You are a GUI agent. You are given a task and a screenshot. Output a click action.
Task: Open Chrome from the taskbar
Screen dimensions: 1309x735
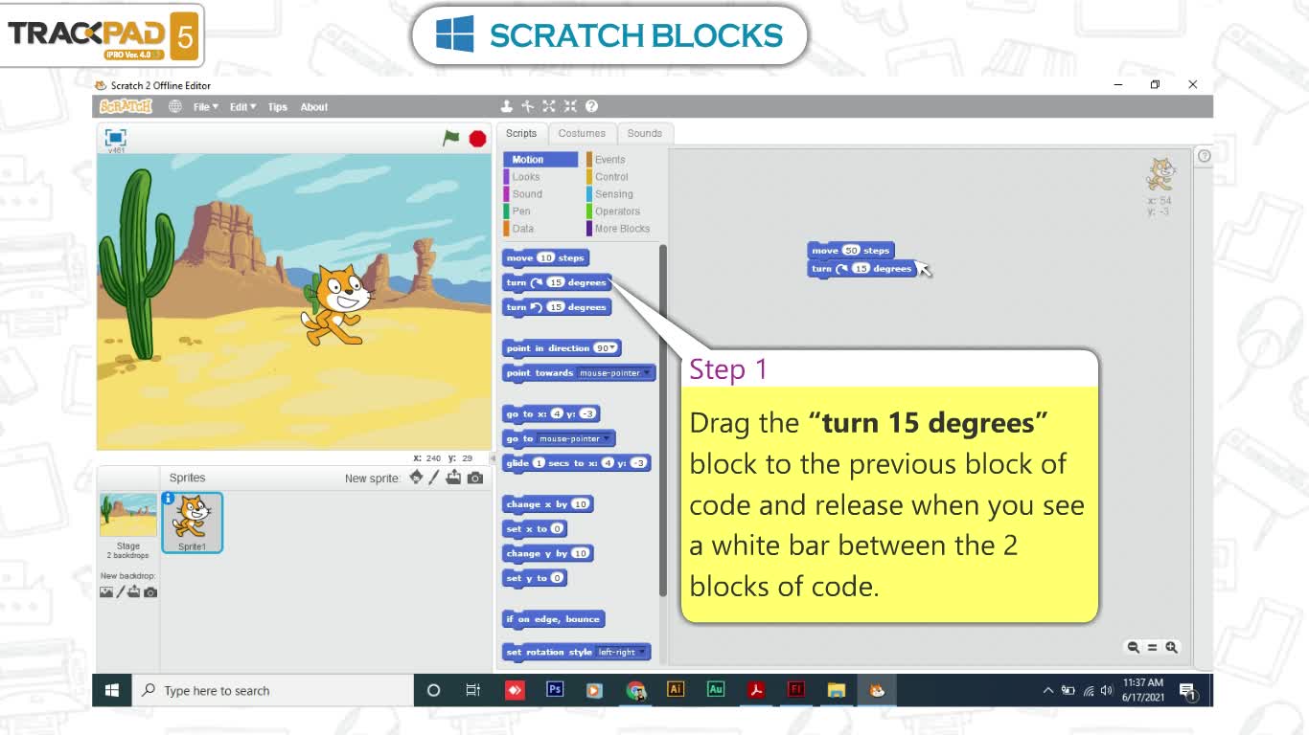tap(635, 689)
